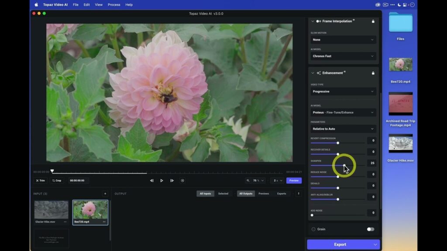447x251 pixels.
Task: Click the Export button
Action: click(340, 244)
